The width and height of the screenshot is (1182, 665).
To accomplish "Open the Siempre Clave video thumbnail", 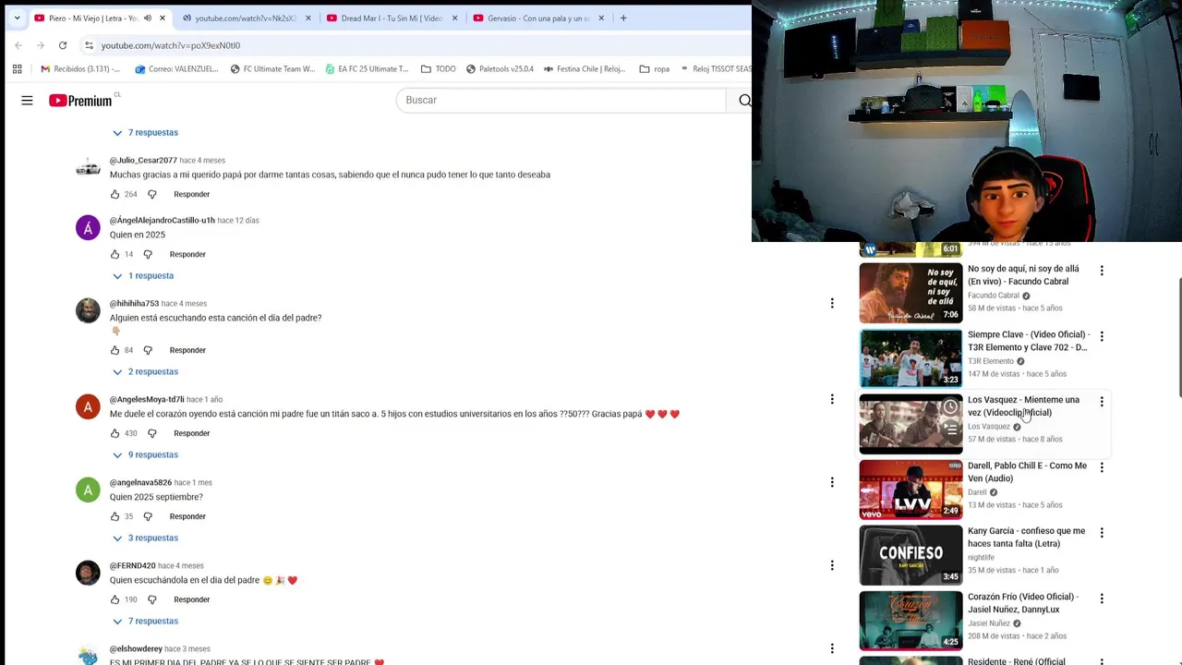I will [x=911, y=358].
